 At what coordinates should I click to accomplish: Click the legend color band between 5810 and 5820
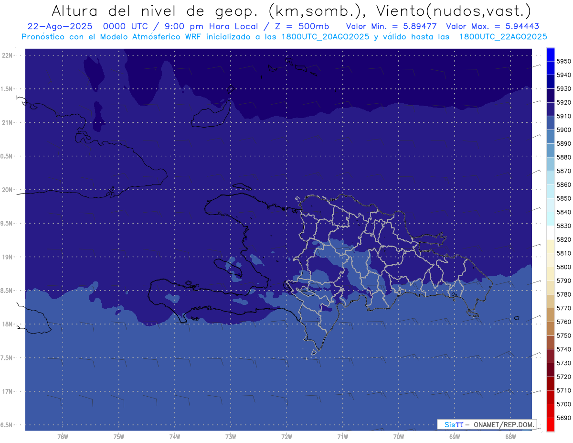click(551, 247)
